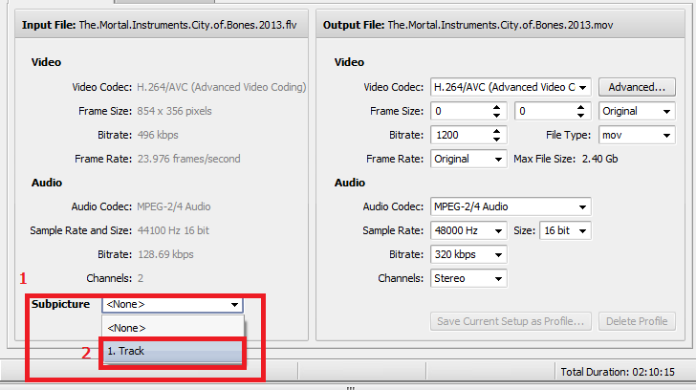The image size is (696, 390).
Task: Open the Sample Rate 48000 Hz dropdown
Action: pyautogui.click(x=468, y=230)
